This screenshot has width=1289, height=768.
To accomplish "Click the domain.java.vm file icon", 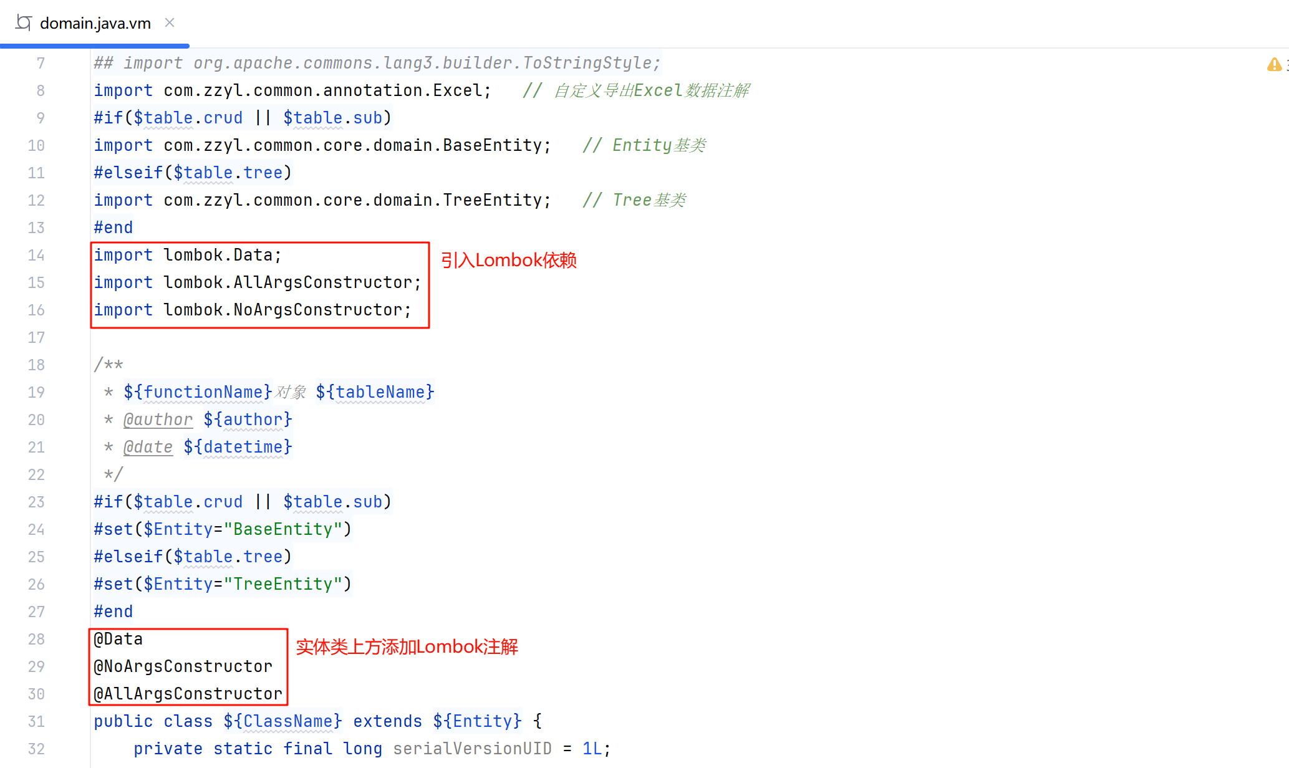I will [x=24, y=23].
